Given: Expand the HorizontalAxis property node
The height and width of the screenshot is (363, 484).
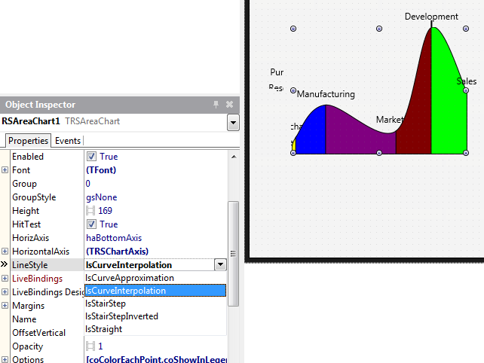Looking at the screenshot, I should coord(5,252).
